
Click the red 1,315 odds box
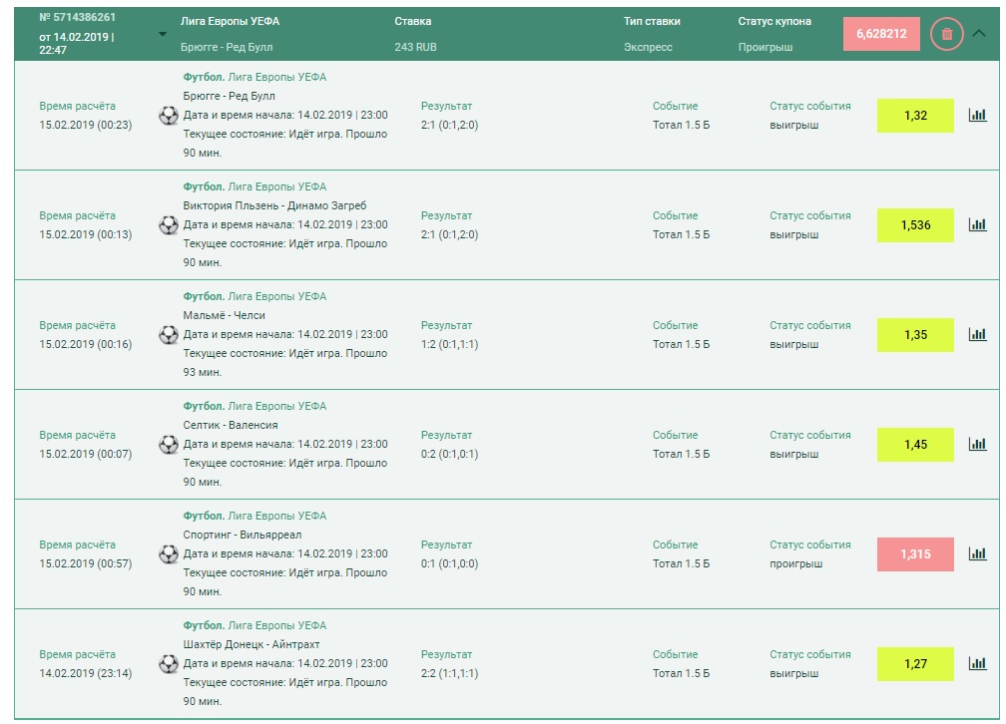click(x=915, y=554)
